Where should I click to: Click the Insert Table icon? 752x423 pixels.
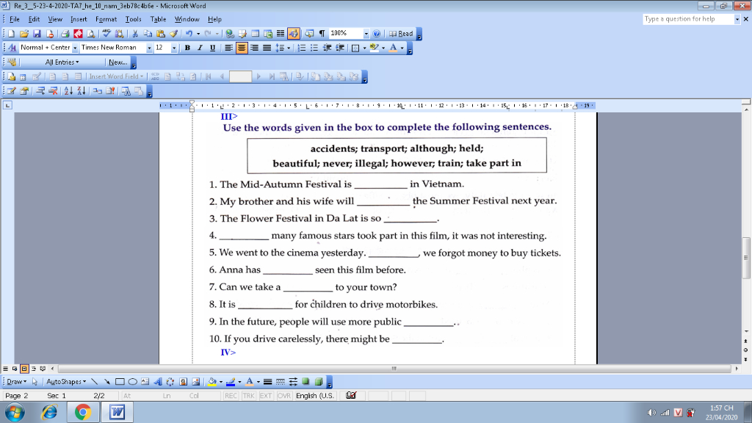tap(255, 34)
